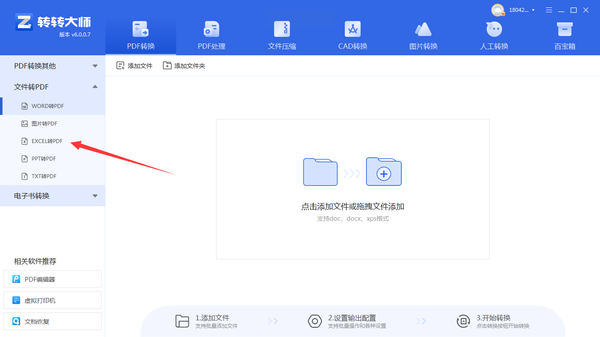
Task: Click the add-folder plus icon in drop zone
Action: pyautogui.click(x=384, y=172)
